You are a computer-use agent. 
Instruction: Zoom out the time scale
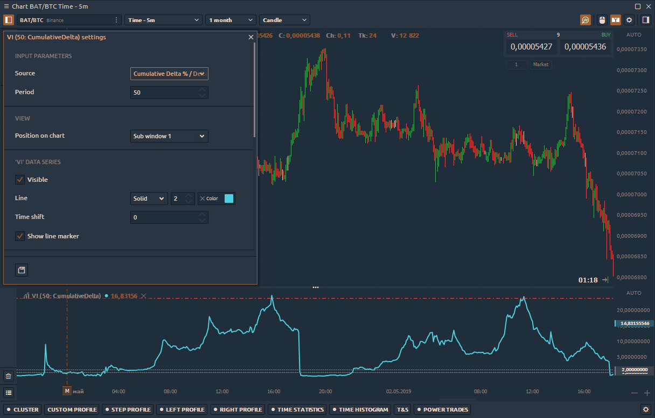tap(634, 393)
